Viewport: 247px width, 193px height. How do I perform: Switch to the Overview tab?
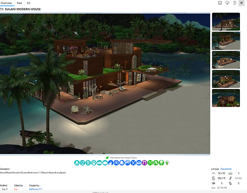(x=6, y=3)
